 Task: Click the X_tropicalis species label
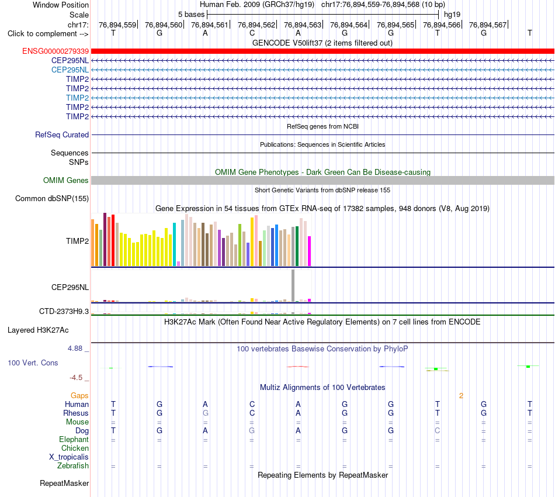(x=69, y=457)
